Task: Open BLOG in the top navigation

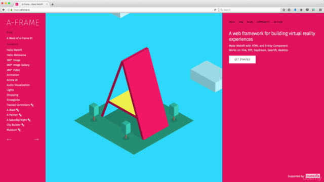Action: click(x=250, y=22)
